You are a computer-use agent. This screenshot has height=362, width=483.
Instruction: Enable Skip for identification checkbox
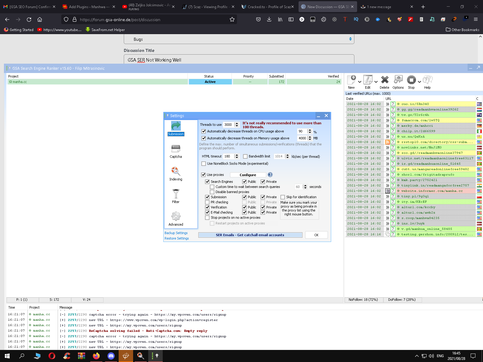(x=283, y=197)
